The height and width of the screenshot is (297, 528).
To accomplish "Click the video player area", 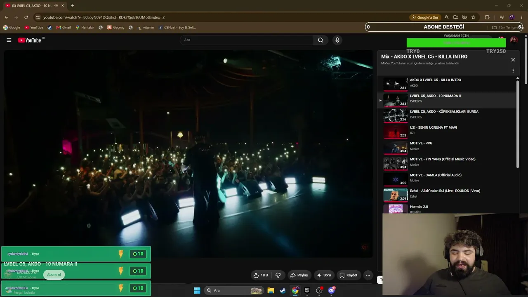I will coord(188,153).
